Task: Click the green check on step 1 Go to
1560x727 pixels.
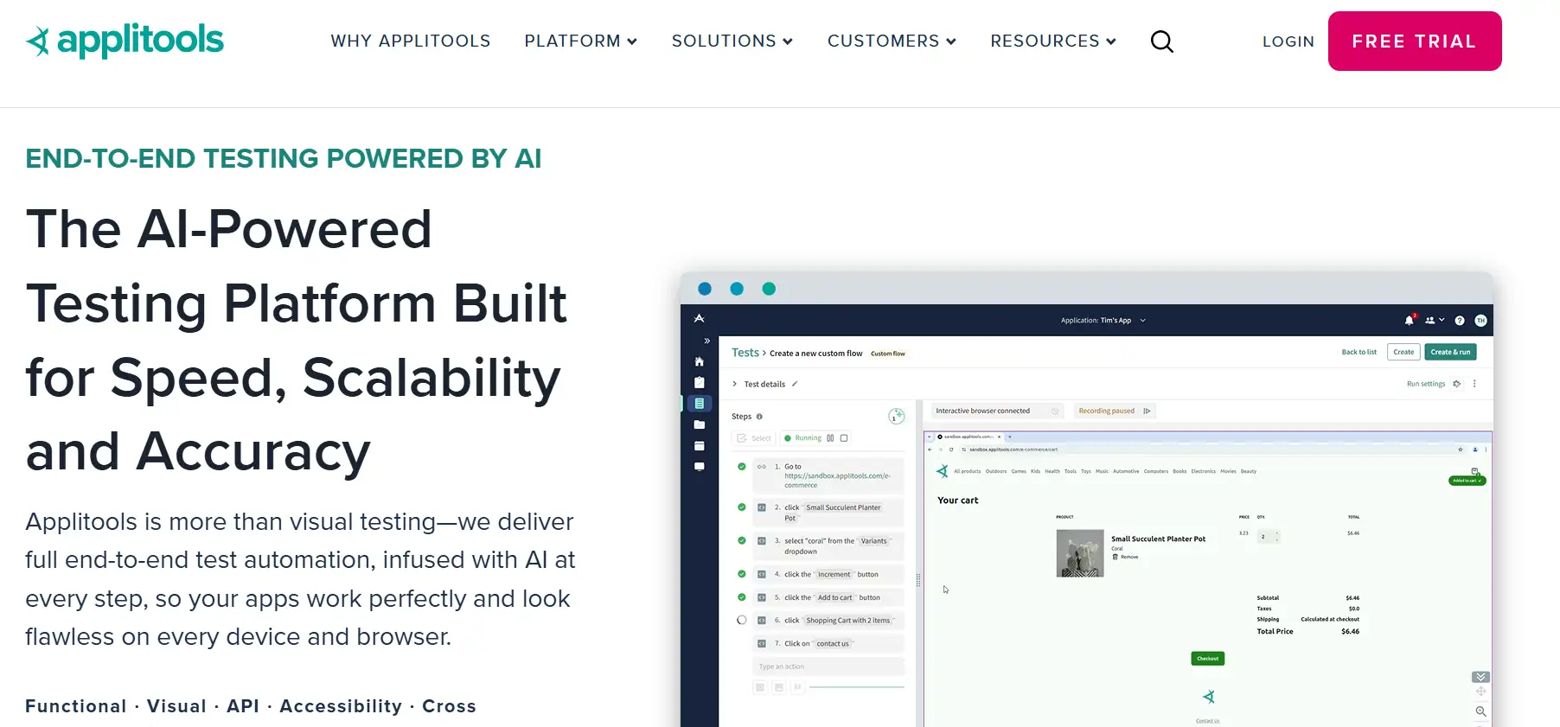Action: pyautogui.click(x=742, y=467)
